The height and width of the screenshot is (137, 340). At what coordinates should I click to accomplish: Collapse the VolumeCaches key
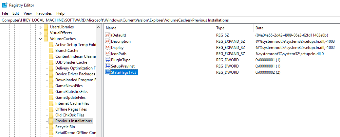point(40,39)
